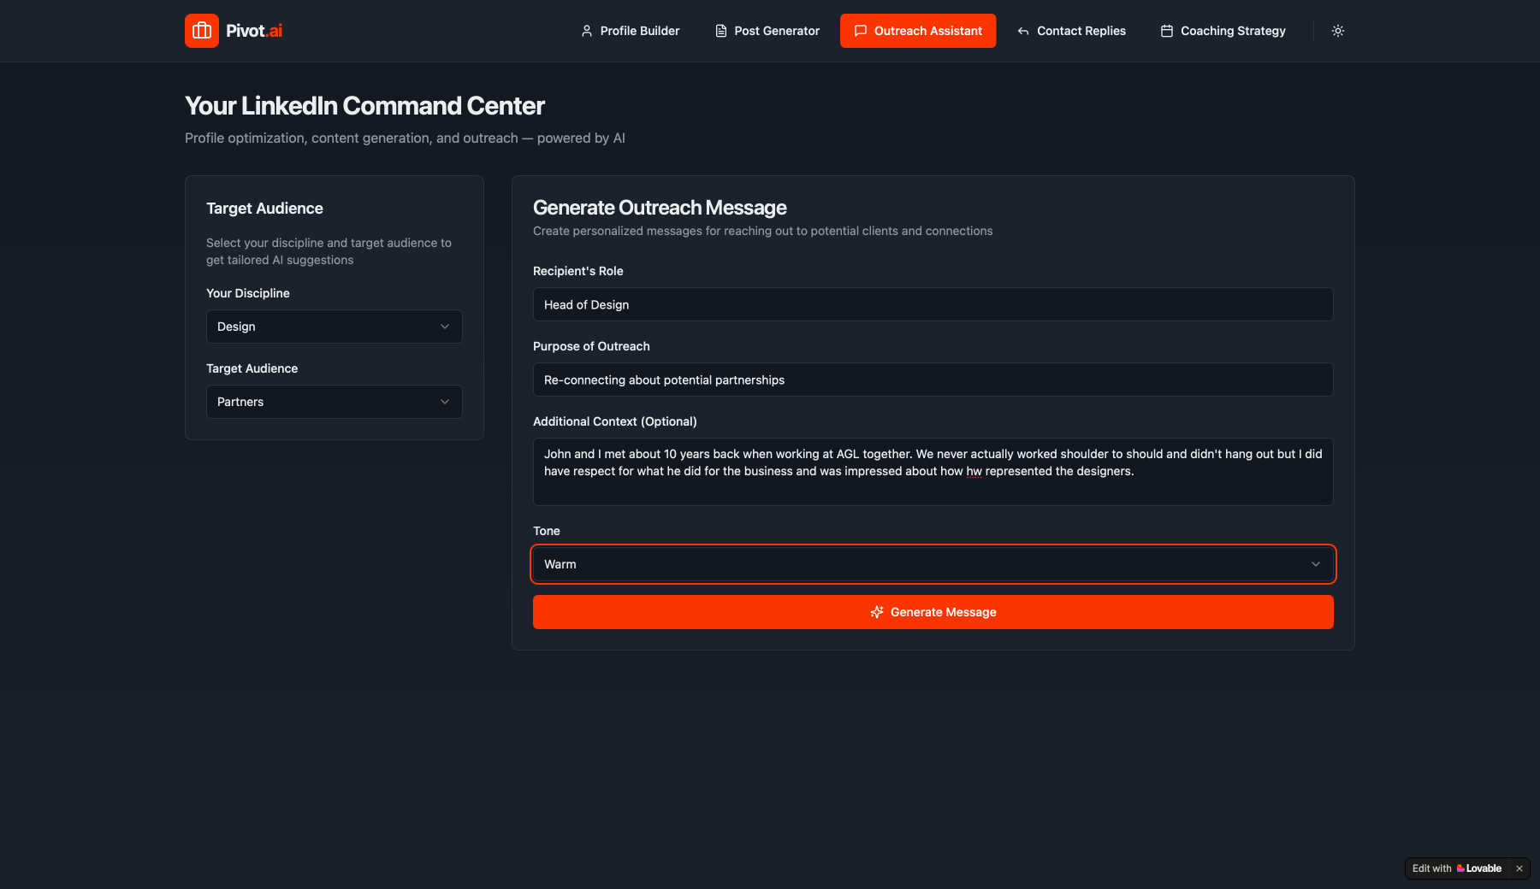Expand the Target Audience dropdown showing Partners
This screenshot has width=1540, height=889.
coord(335,402)
